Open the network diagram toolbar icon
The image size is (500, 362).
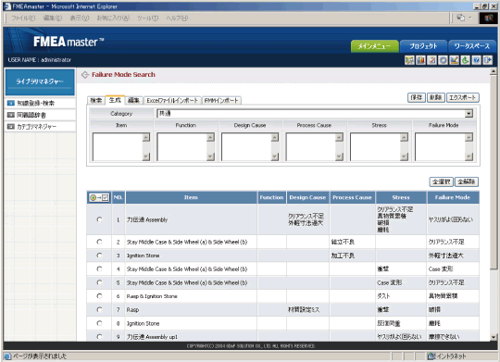[409, 60]
